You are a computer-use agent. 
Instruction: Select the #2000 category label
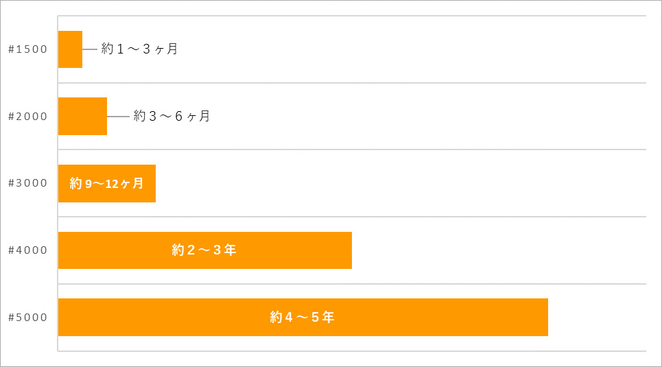point(27,117)
